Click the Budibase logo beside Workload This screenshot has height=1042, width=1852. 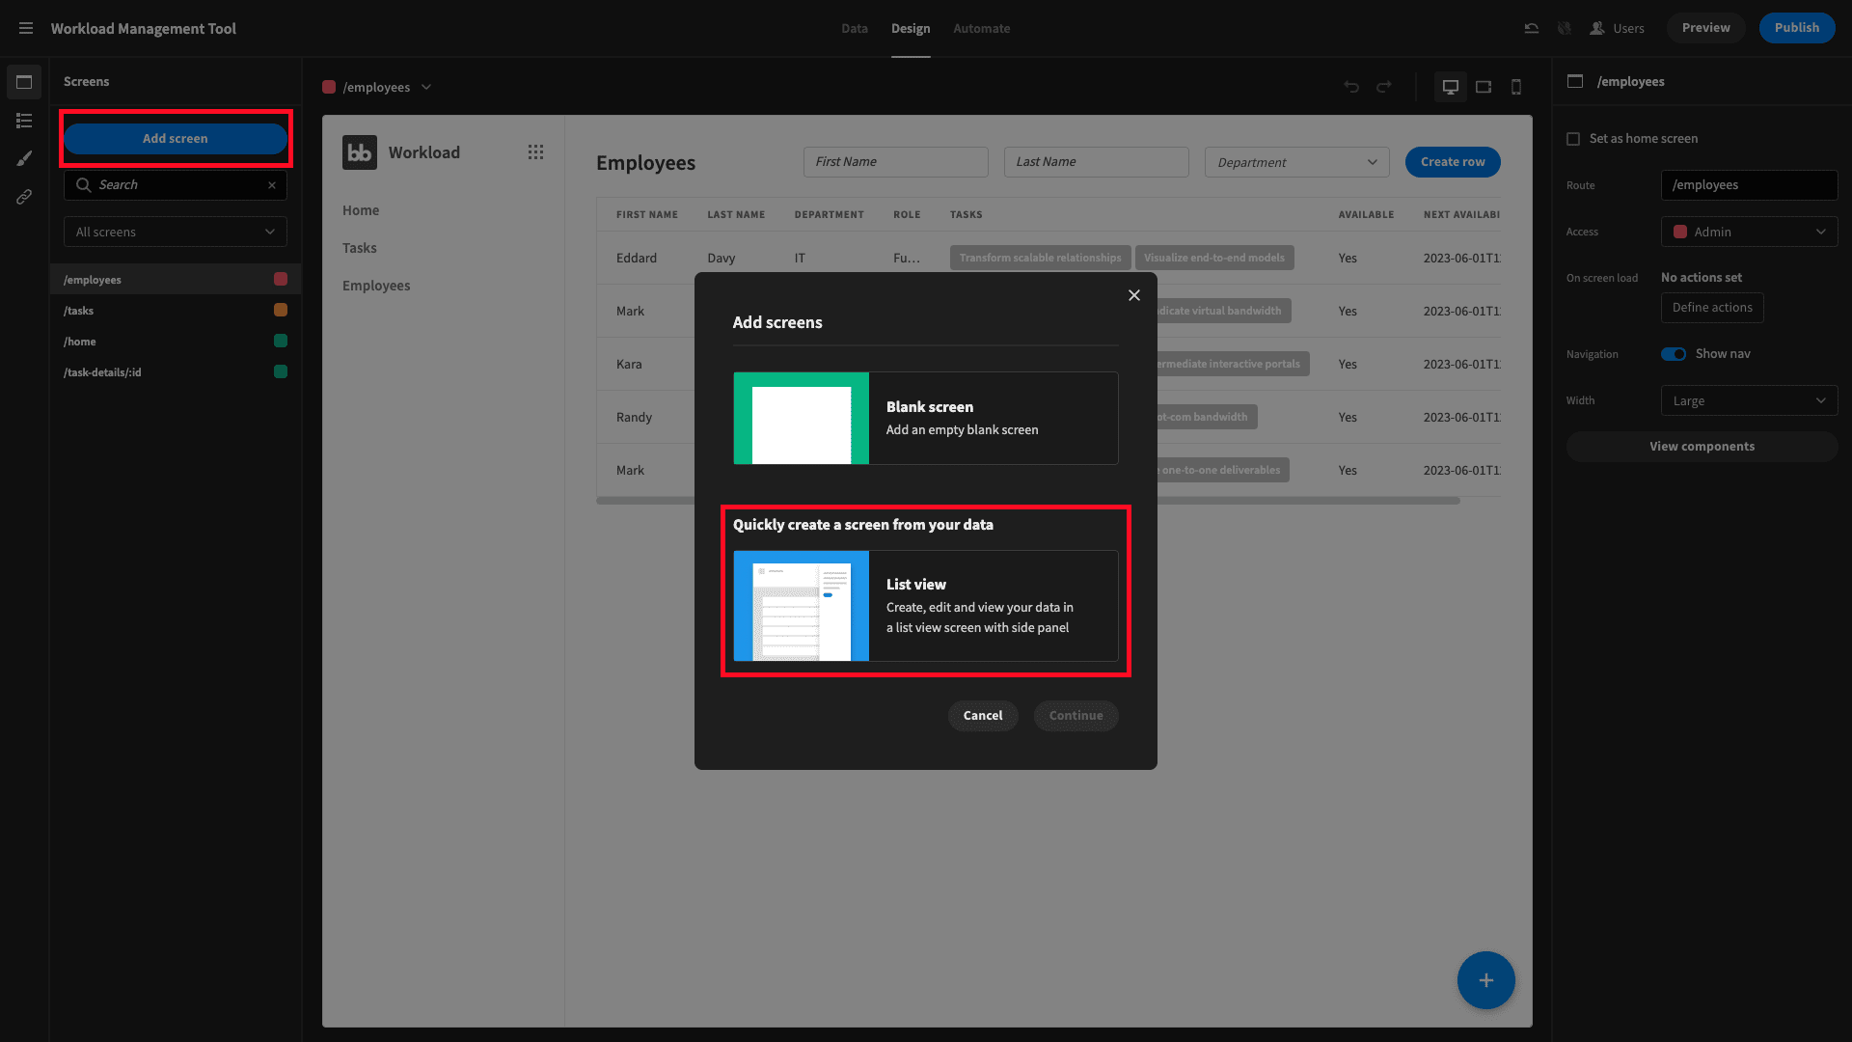click(x=360, y=152)
